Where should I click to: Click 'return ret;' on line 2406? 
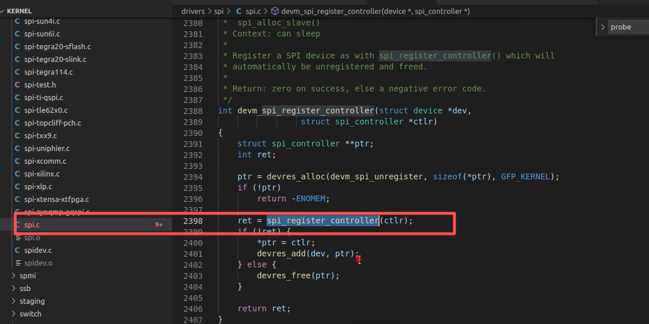click(x=264, y=309)
